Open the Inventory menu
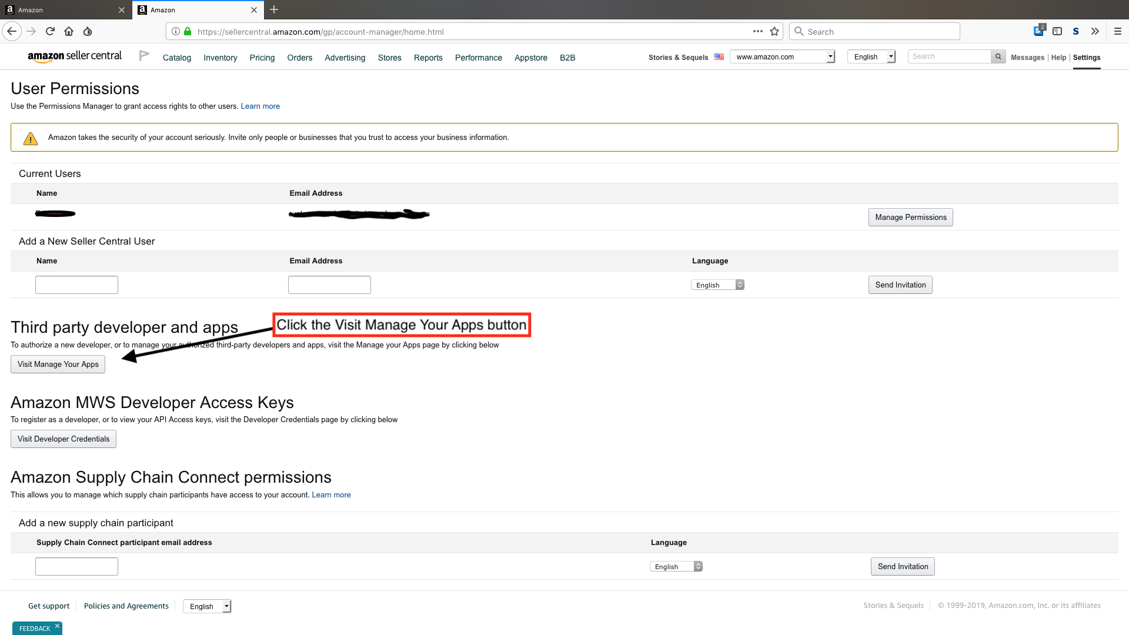This screenshot has height=635, width=1129. coord(220,58)
